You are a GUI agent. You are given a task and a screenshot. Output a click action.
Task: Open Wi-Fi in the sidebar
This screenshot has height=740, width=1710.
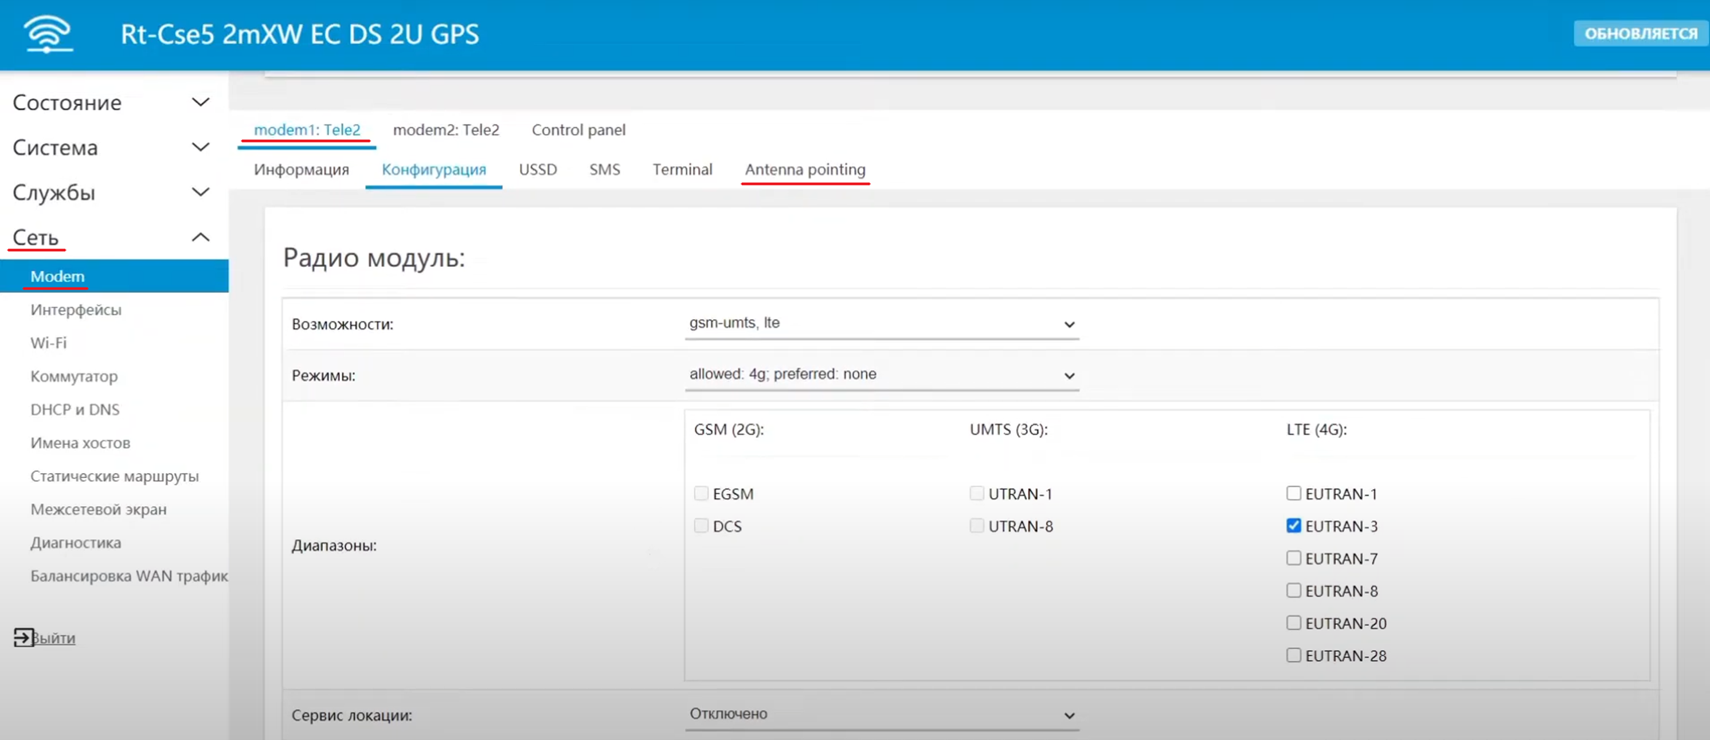pyautogui.click(x=49, y=343)
